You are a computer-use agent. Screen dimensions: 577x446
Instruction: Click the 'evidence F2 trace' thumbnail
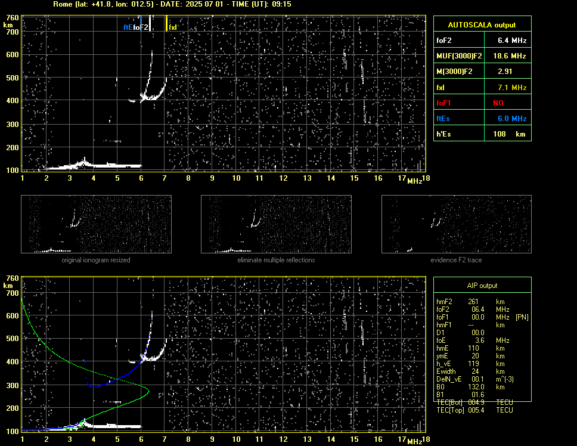457,224
